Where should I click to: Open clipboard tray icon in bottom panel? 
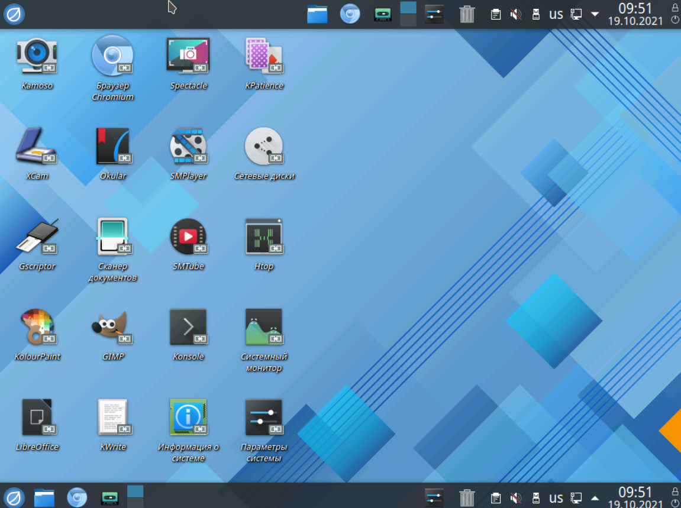(x=496, y=498)
